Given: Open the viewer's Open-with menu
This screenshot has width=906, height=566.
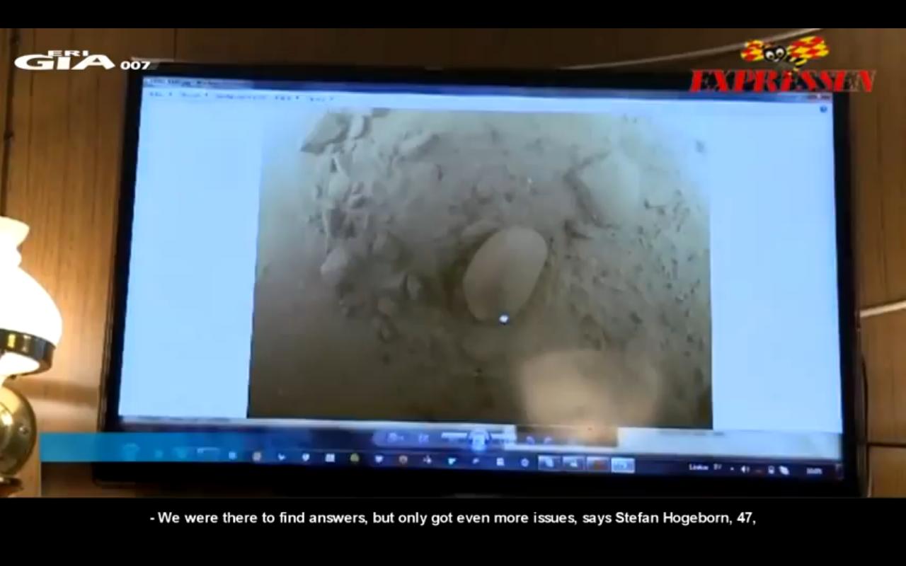Looking at the screenshot, I should coord(322,98).
